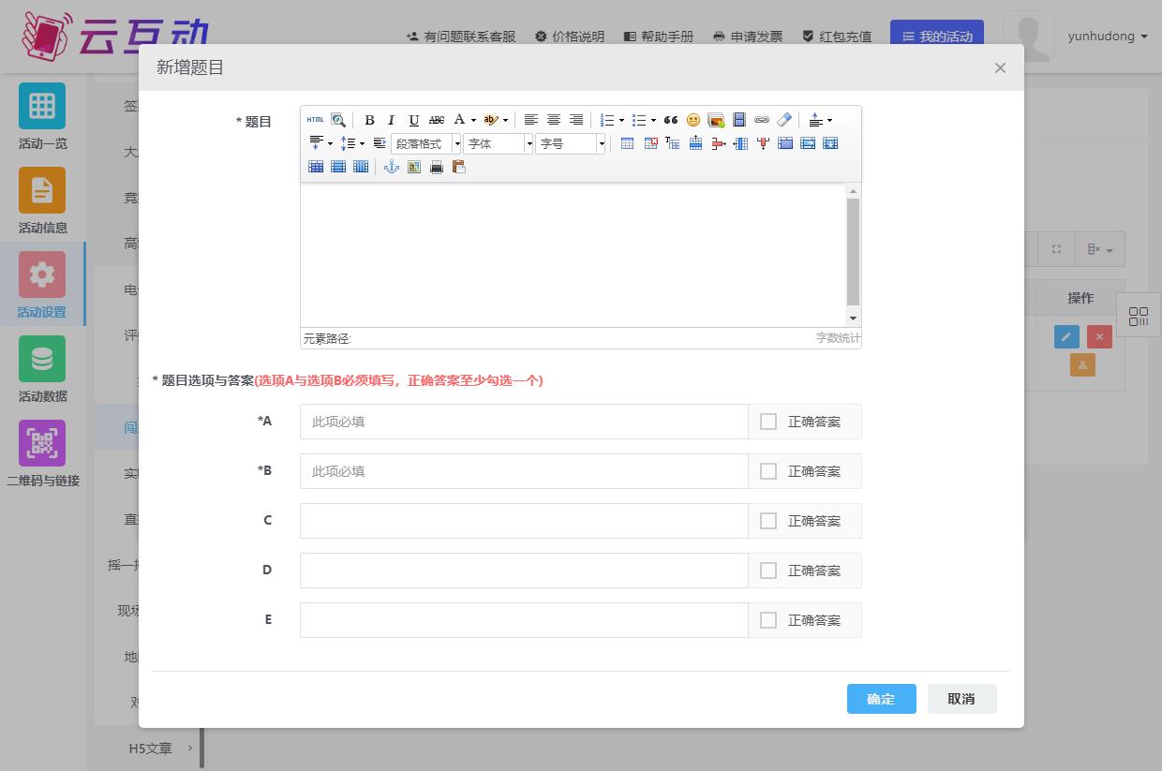Align text left

point(530,120)
